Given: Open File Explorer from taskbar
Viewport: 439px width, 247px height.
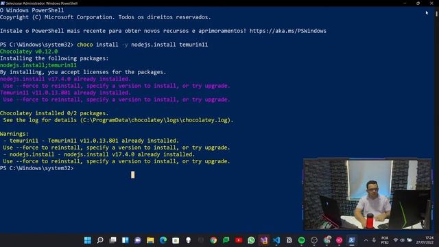Looking at the screenshot, I should (150, 240).
